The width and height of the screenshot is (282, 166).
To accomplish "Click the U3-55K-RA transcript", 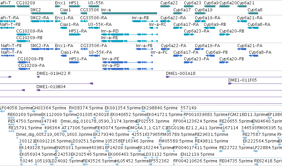I will pos(93,28).
